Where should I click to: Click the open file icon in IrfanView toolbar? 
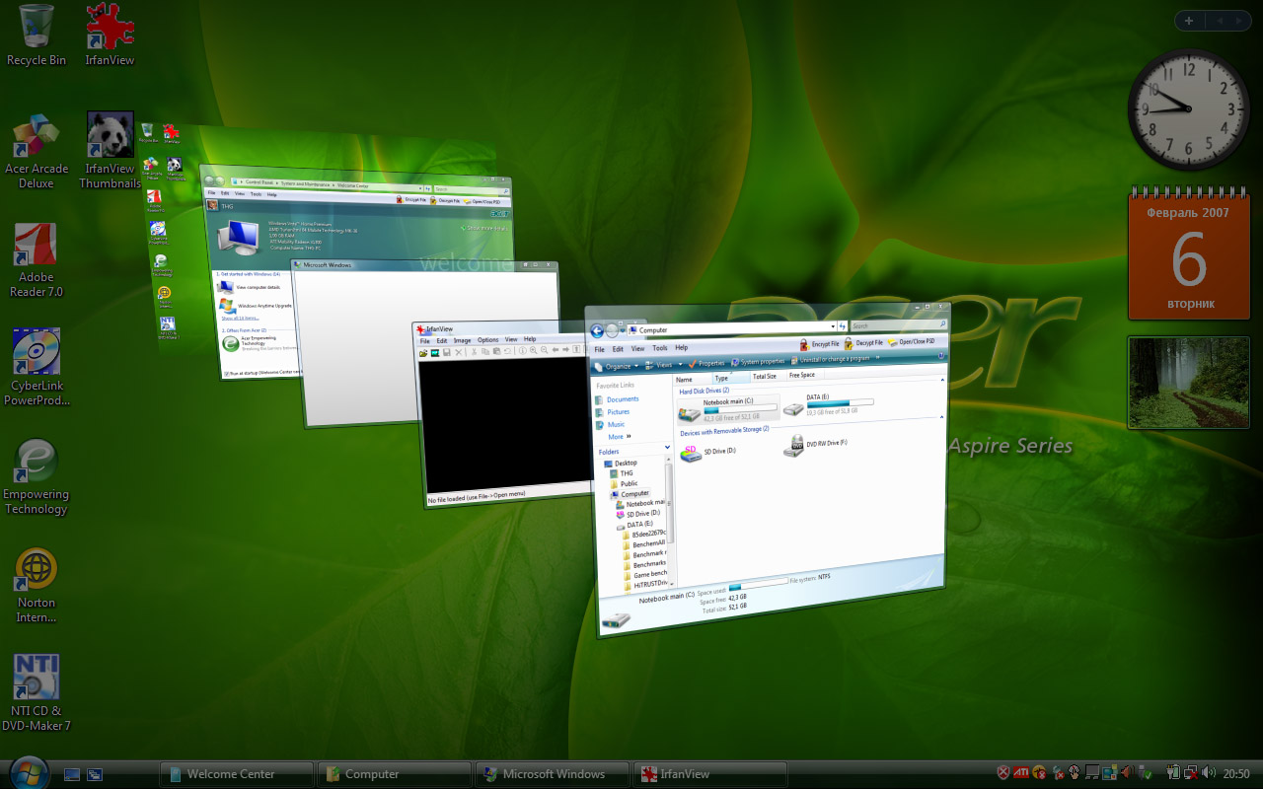423,352
